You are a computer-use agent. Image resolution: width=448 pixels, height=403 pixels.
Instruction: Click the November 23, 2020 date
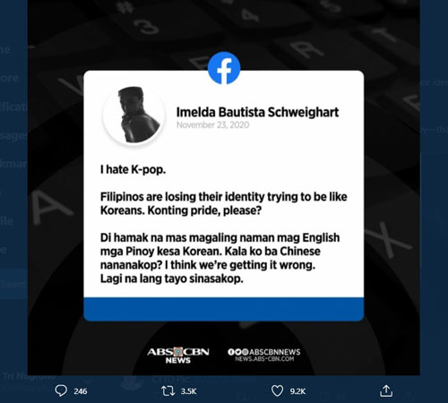[212, 124]
